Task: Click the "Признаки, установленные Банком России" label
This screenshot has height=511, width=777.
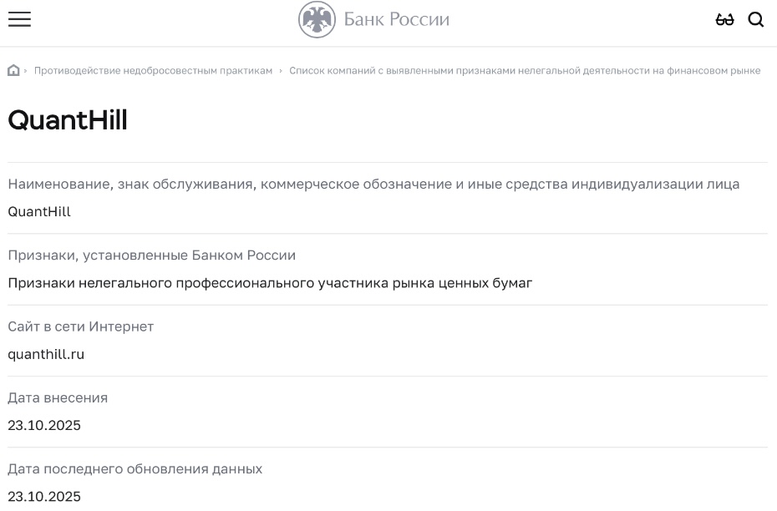Action: point(152,255)
